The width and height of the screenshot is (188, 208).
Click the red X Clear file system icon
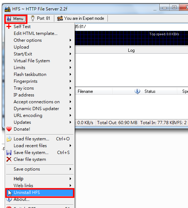(9, 159)
